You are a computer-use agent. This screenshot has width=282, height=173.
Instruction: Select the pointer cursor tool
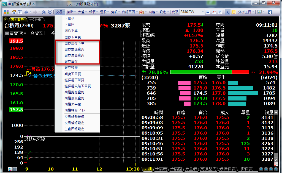point(228,12)
